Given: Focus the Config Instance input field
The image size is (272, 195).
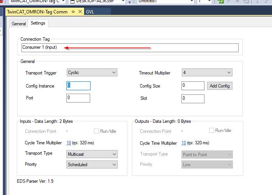Looking at the screenshot, I should pyautogui.click(x=78, y=86).
